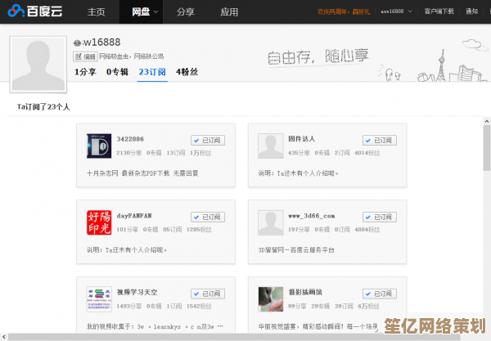Open the 视频学习天空 avatar icon
Screen dimensions: 491x341
[99, 298]
